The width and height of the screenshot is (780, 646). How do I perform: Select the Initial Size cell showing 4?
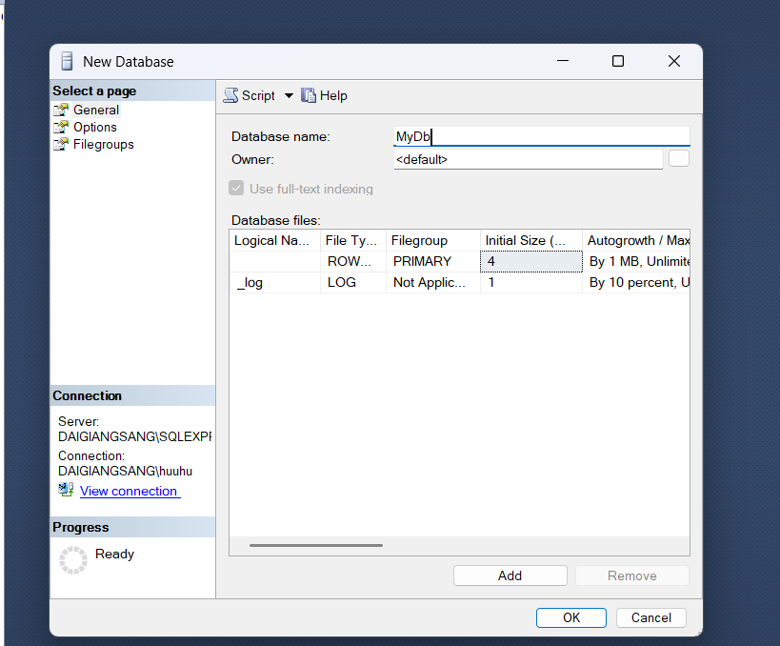point(530,261)
